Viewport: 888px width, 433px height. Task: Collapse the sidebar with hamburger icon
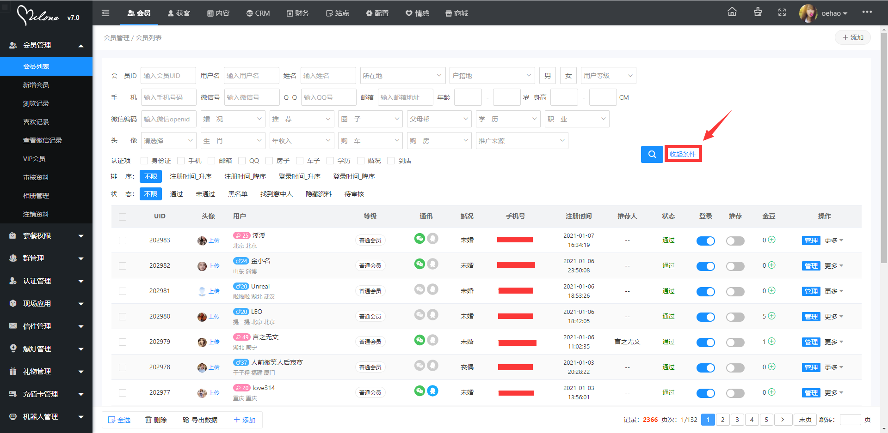[105, 13]
